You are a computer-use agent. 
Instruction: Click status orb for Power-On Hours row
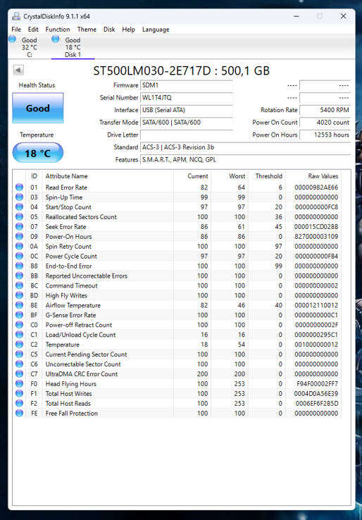[x=19, y=237]
